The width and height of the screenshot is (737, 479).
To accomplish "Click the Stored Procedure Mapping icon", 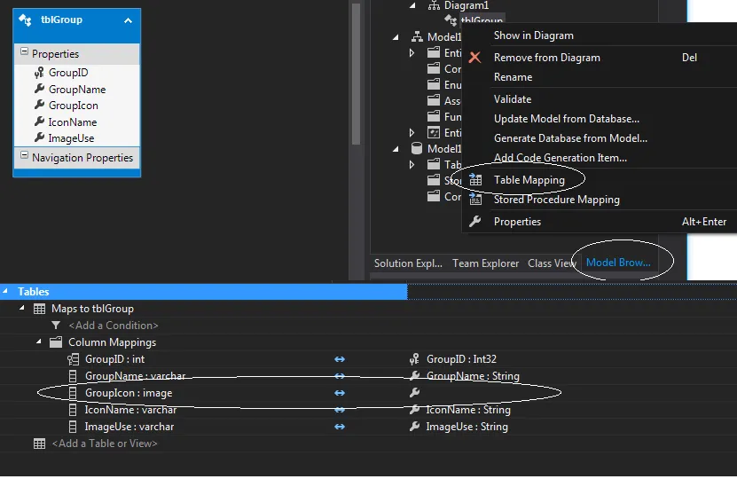I will (475, 200).
